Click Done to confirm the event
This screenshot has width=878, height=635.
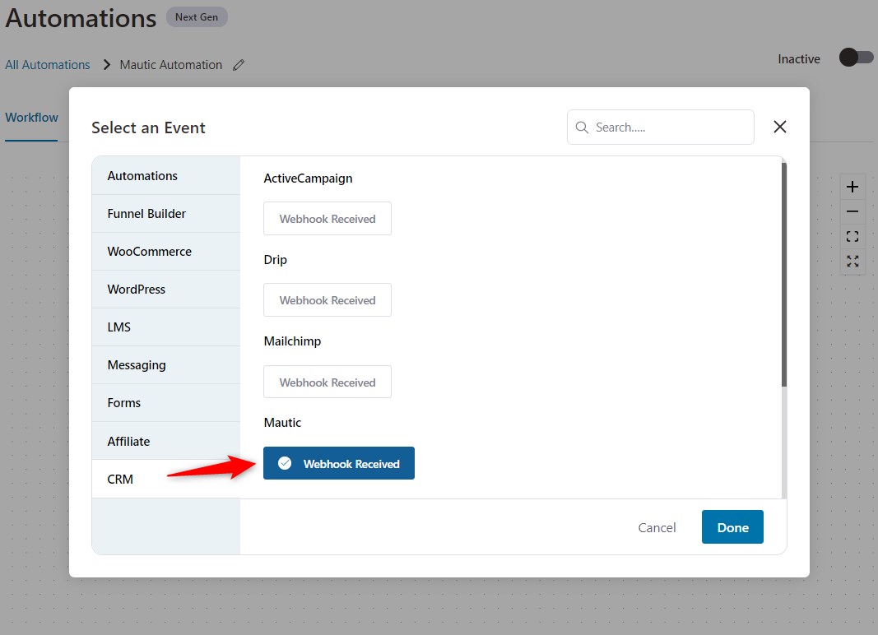(732, 527)
